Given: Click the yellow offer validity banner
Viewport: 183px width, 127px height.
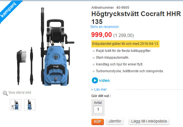Looking at the screenshot, I should (125, 44).
